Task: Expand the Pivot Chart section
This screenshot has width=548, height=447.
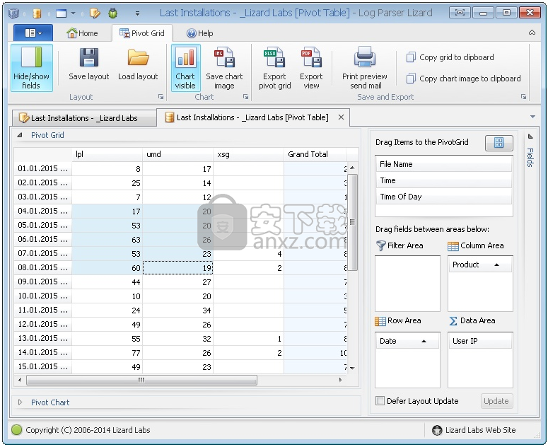Action: coord(20,402)
